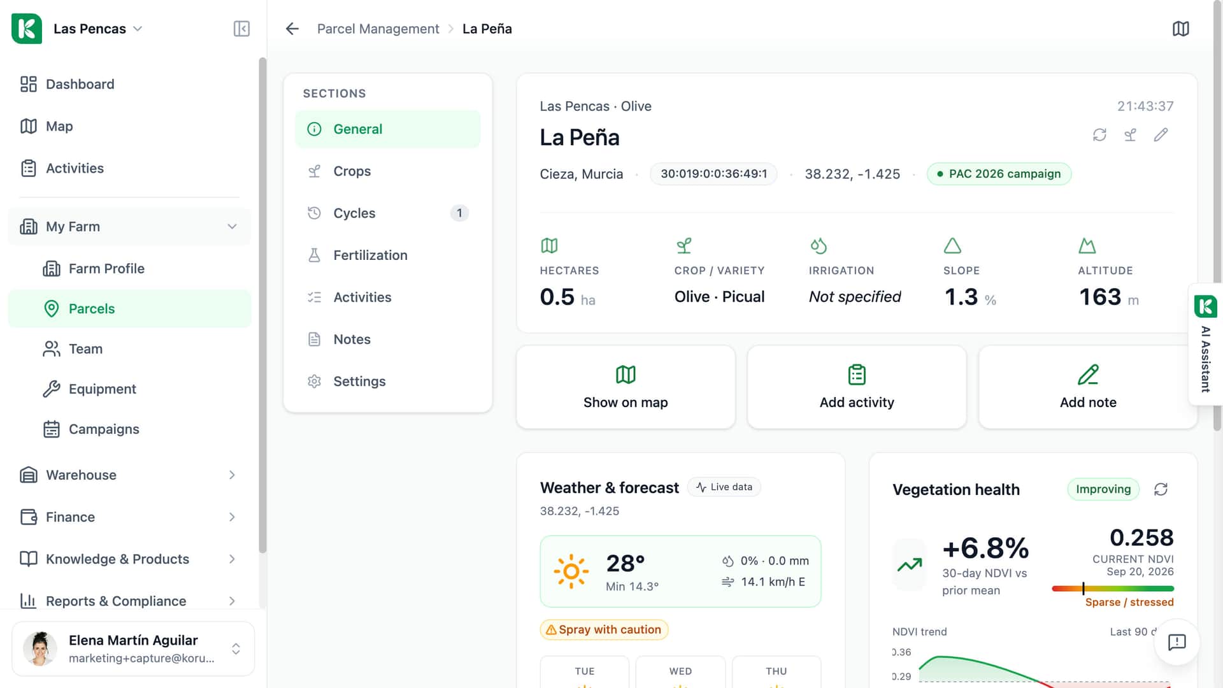Viewport: 1223px width, 688px height.
Task: Click the back arrow icon
Action: click(292, 29)
